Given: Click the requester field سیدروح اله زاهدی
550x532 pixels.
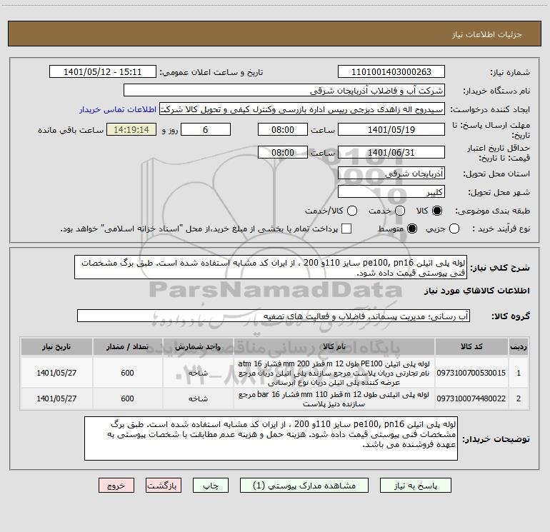Looking at the screenshot, I should (302, 109).
